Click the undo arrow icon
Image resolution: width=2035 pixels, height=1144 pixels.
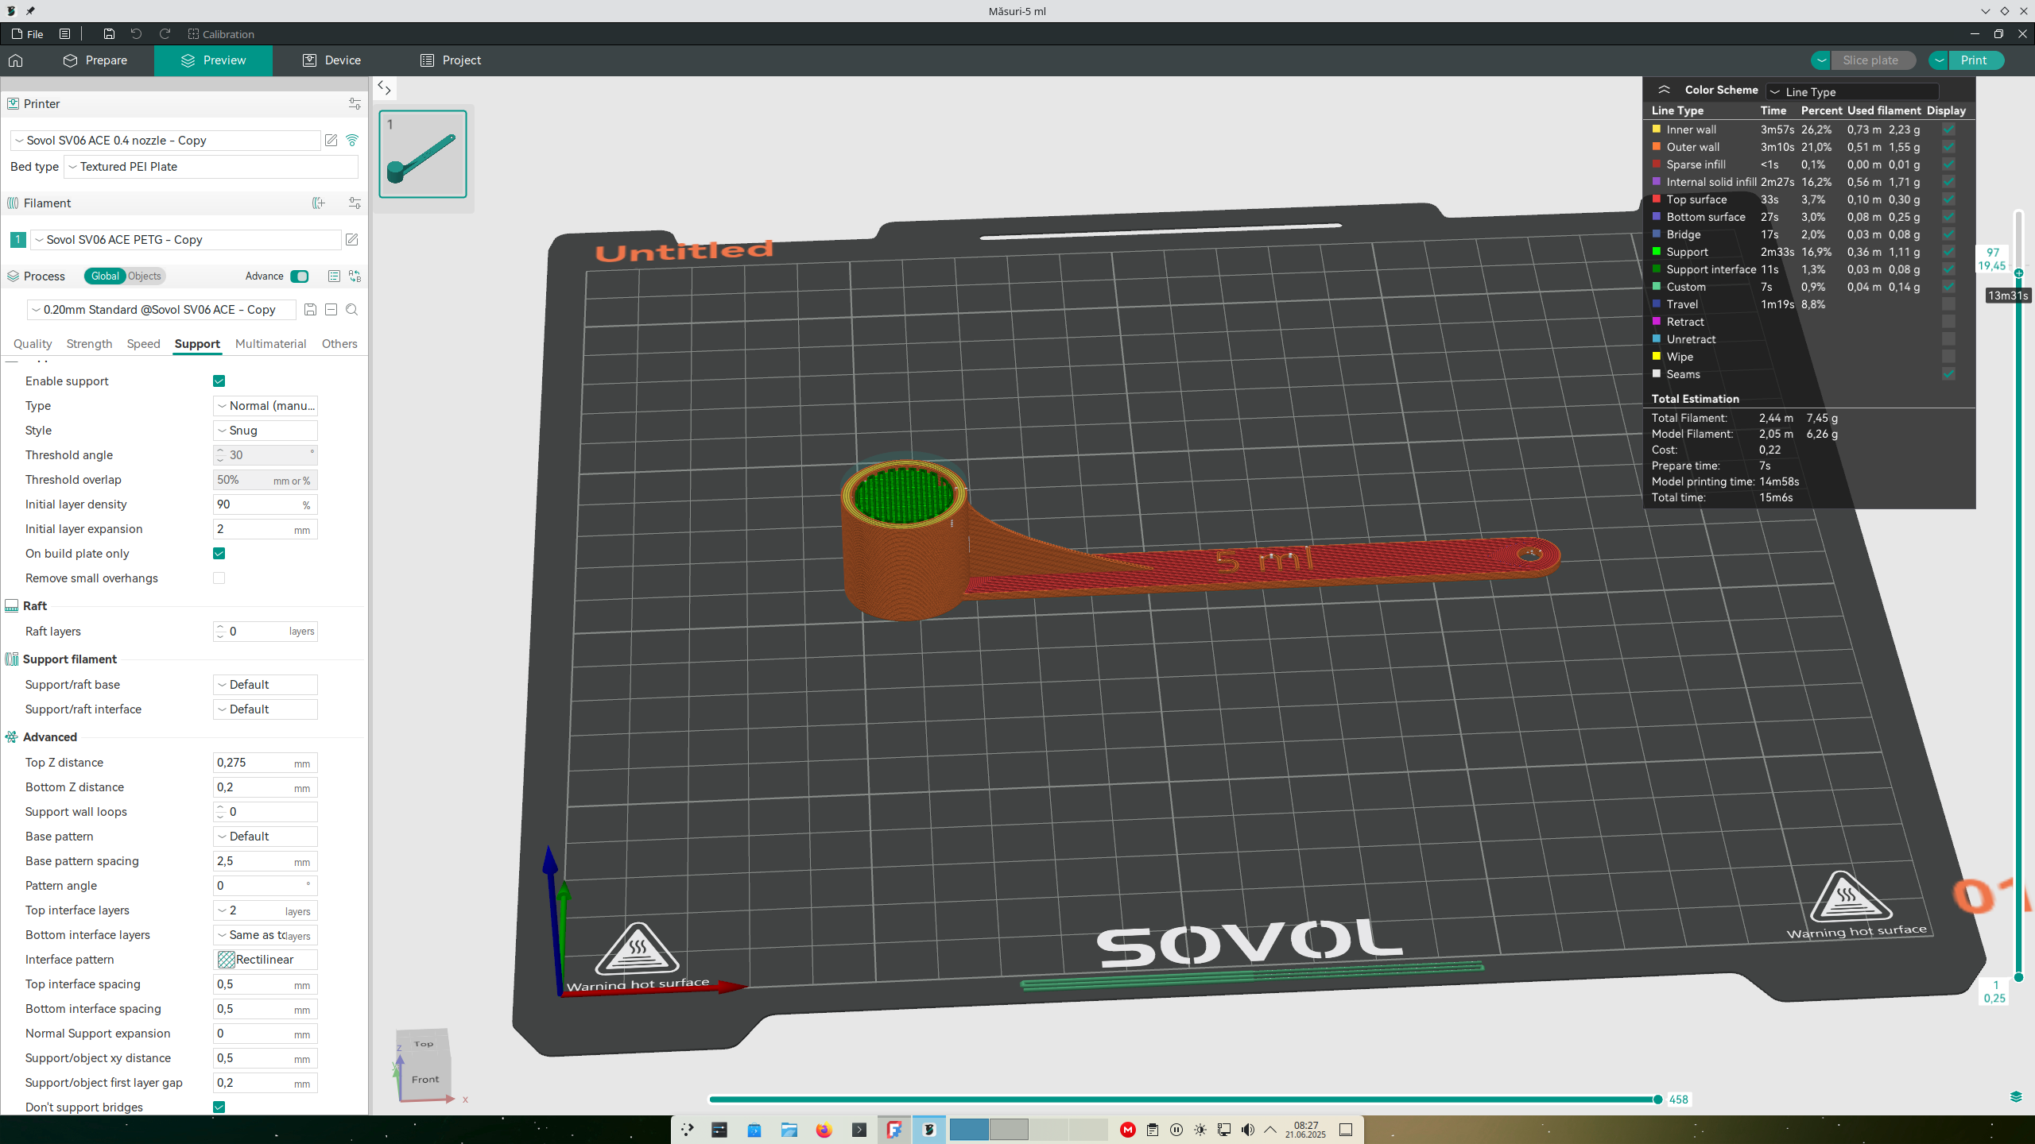[x=136, y=34]
